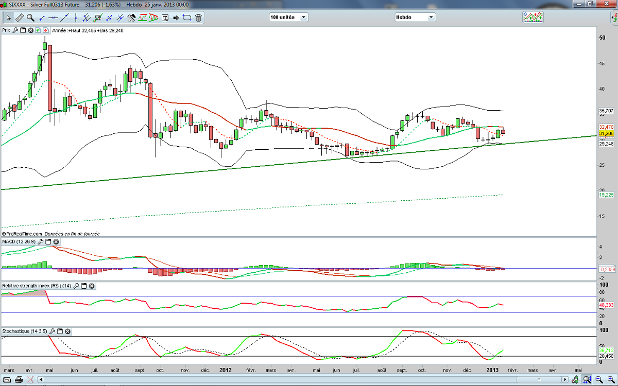Screen dimensions: 618x386
Task: Pick the text annotation tool
Action: tap(165, 17)
